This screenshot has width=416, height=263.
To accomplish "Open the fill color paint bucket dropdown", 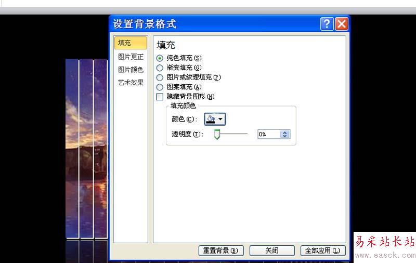I will point(215,119).
